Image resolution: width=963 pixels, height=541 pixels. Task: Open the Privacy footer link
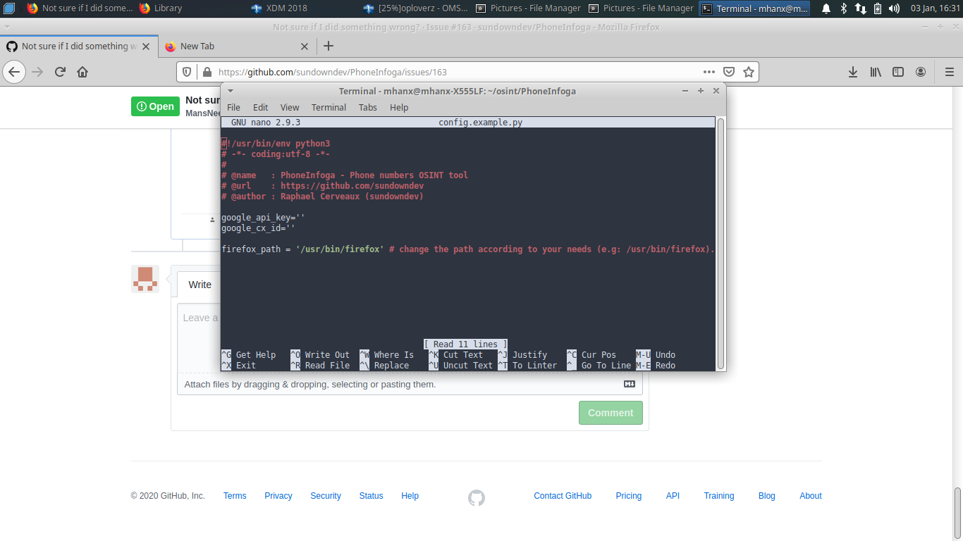click(x=278, y=496)
